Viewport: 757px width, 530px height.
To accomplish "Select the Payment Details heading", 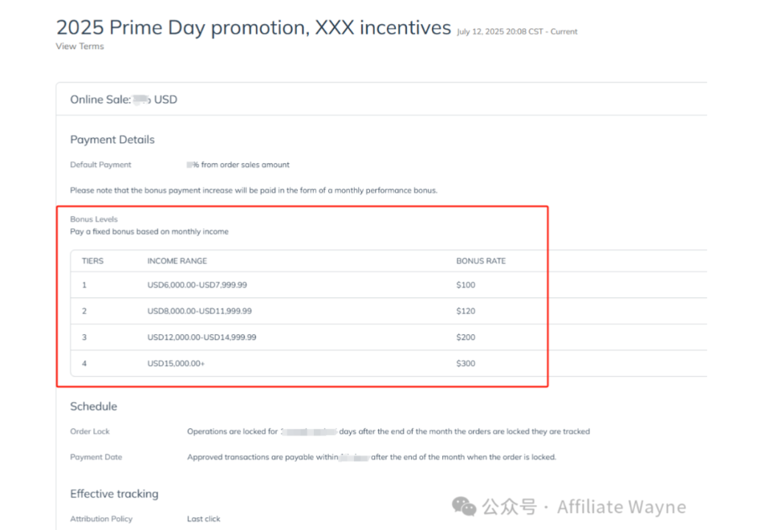I will tap(112, 140).
